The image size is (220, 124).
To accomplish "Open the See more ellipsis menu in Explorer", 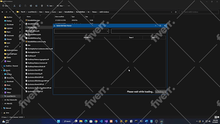I will coord(69,6).
